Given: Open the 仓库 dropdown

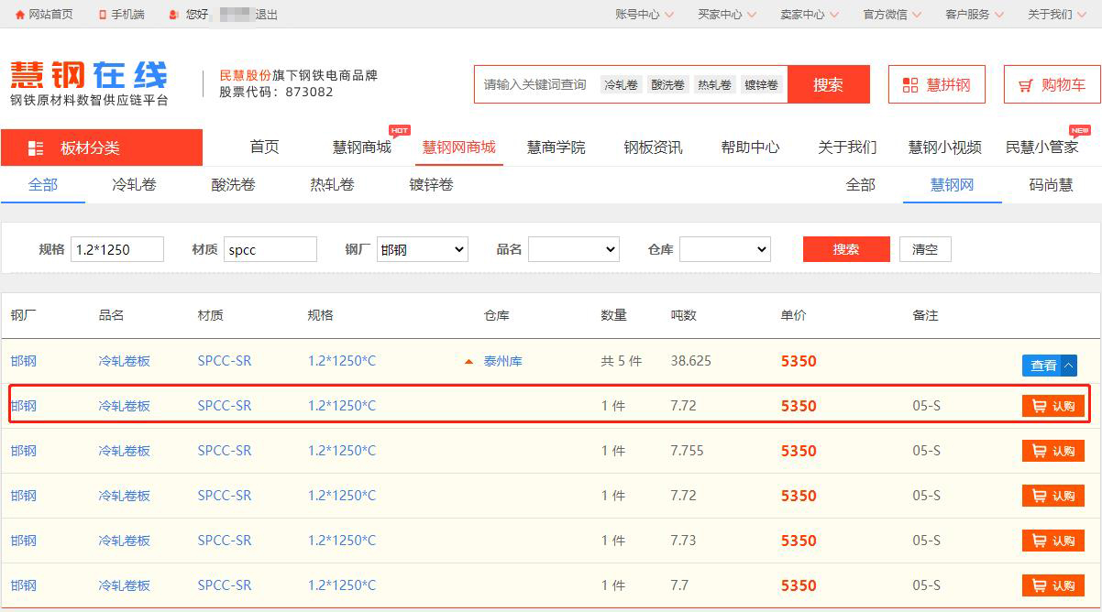Looking at the screenshot, I should tap(724, 249).
